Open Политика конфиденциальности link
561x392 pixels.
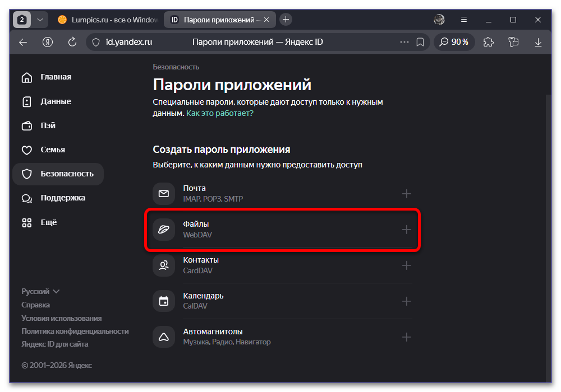(x=75, y=331)
